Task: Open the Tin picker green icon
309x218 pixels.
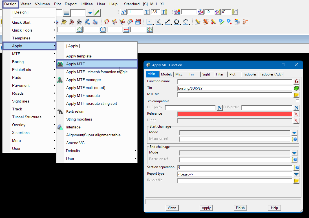Action: [296, 88]
